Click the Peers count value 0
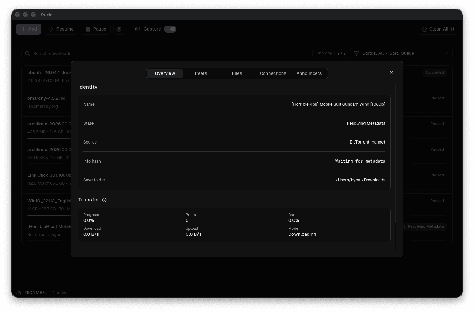The image size is (474, 312). click(x=187, y=220)
